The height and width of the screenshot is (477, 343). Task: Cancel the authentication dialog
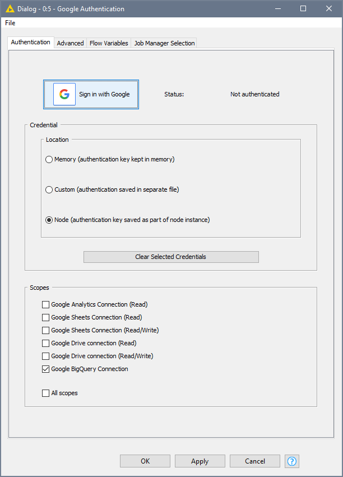click(255, 461)
